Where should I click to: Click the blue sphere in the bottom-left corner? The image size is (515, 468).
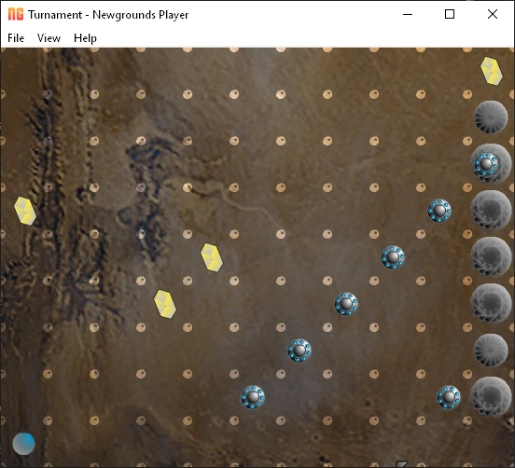pos(23,444)
